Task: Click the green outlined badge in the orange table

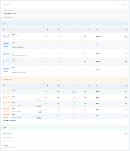Action: point(40,111)
